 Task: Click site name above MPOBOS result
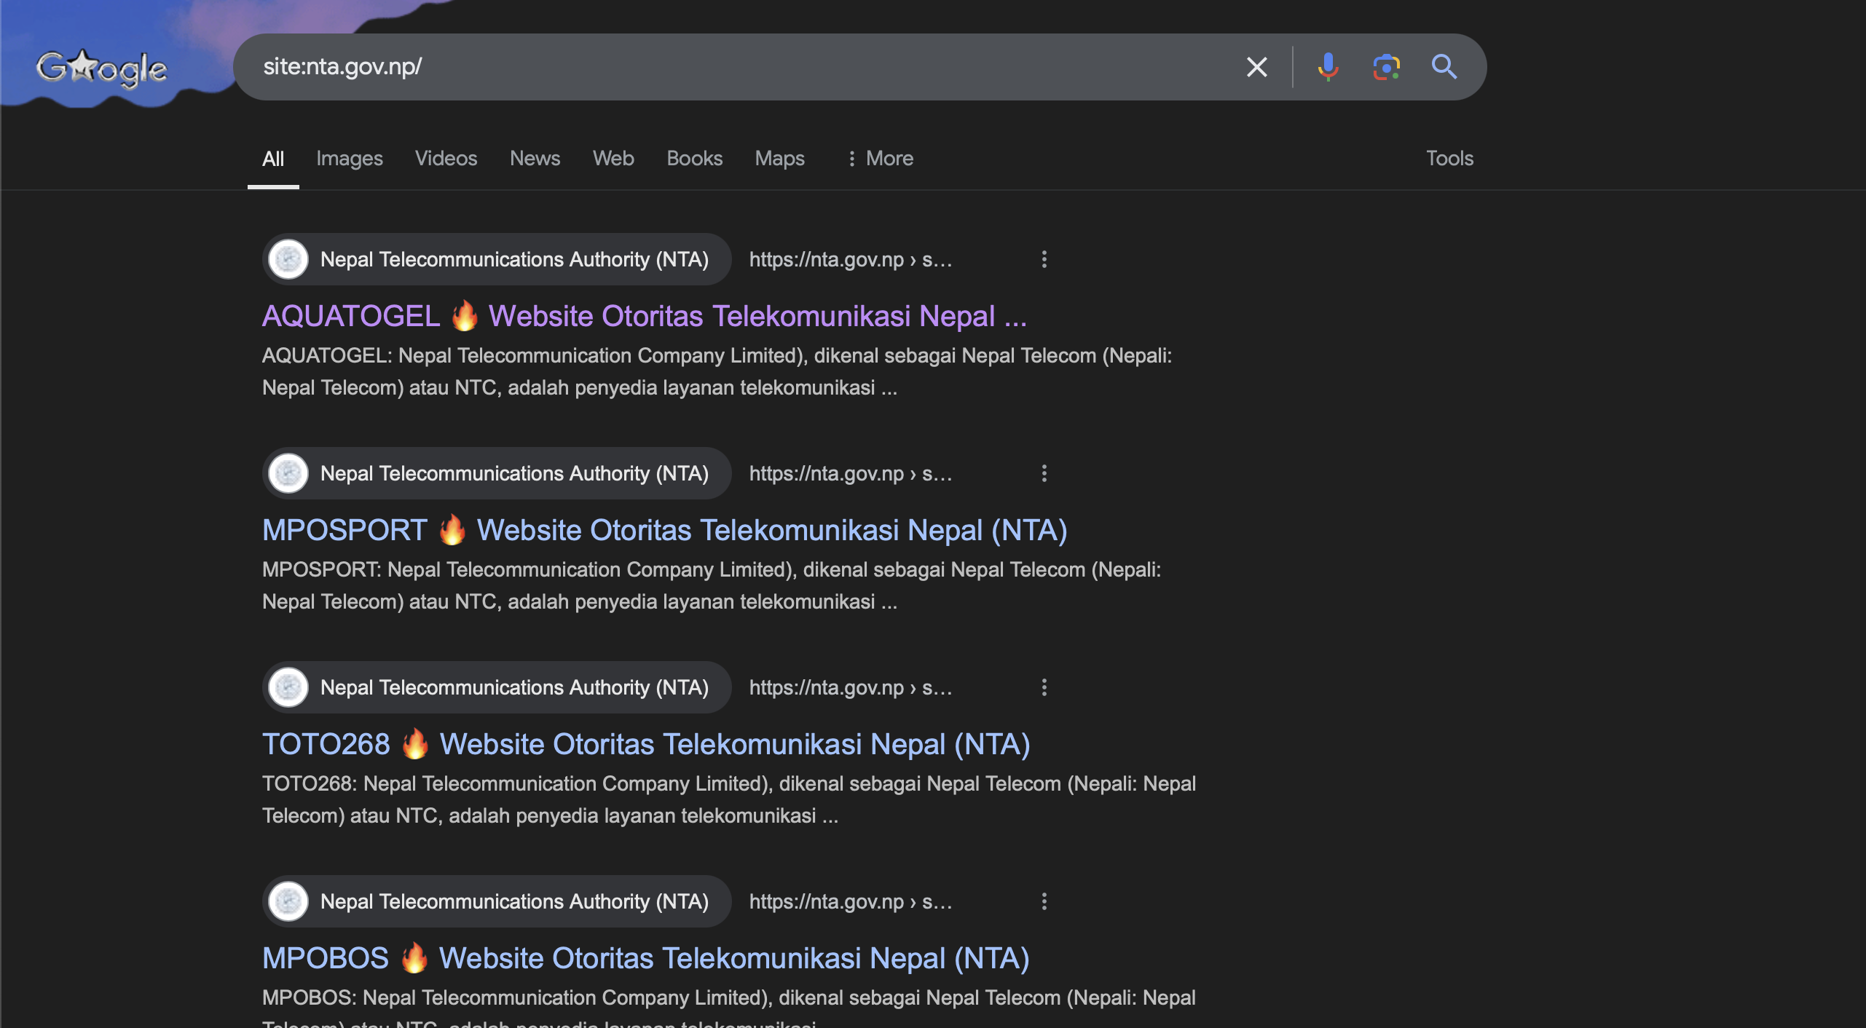(514, 901)
